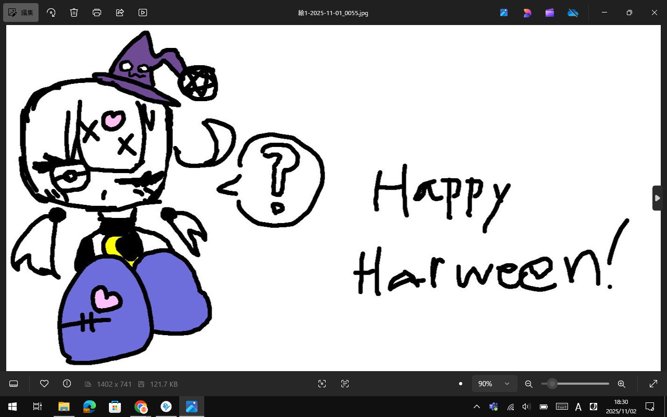Viewport: 667px width, 417px height.
Task: Start the slideshow with the play icon
Action: click(143, 13)
